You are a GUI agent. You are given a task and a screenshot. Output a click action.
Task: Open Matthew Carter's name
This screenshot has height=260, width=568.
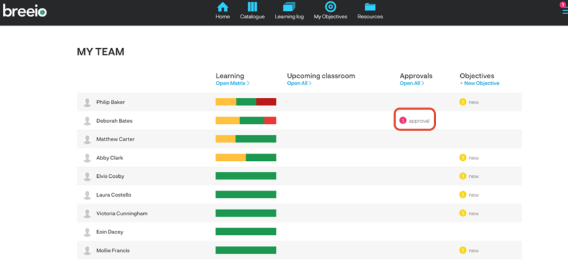click(x=115, y=139)
